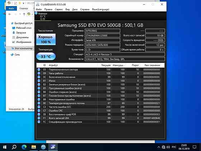Open Документы in Explorer sidebar

(22, 37)
